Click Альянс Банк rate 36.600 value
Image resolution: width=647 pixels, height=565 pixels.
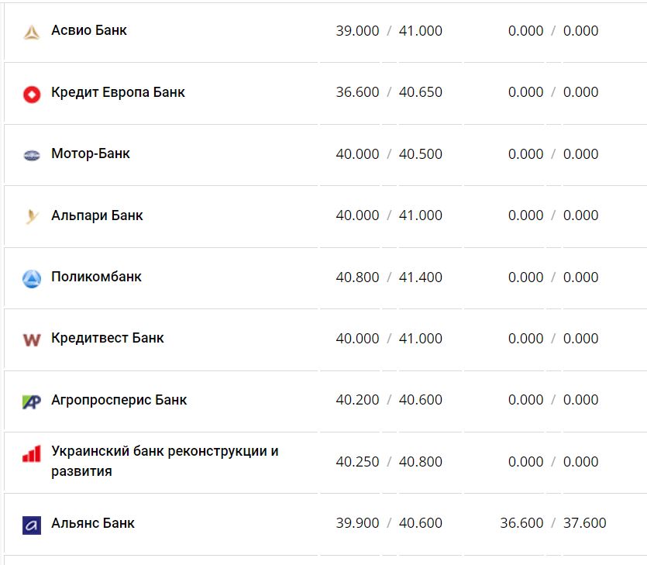click(521, 523)
